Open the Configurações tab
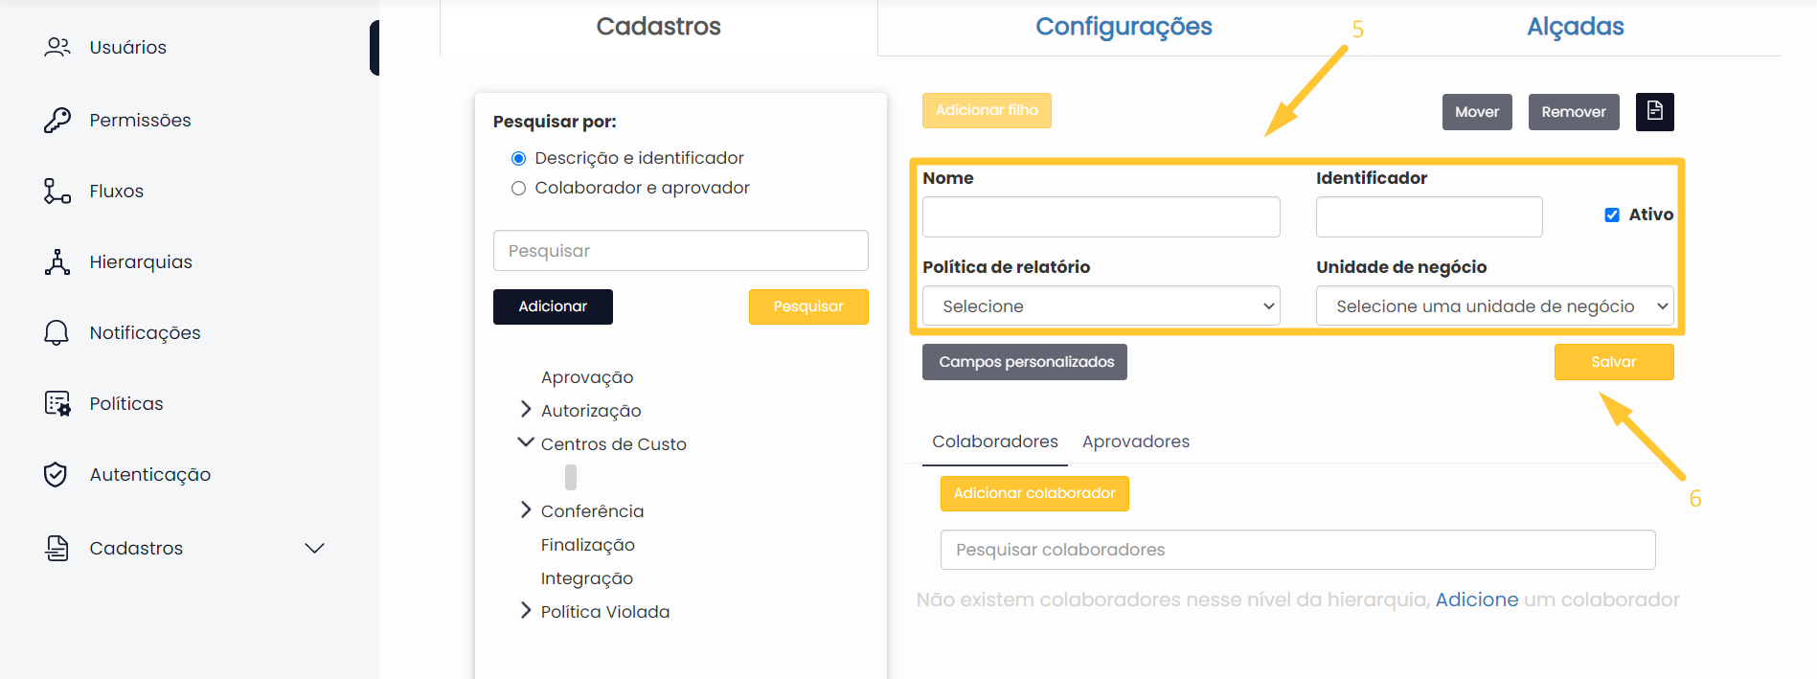The height and width of the screenshot is (679, 1817). pos(1124,27)
